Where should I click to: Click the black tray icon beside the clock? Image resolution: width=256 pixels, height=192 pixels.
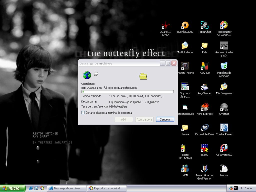235,188
